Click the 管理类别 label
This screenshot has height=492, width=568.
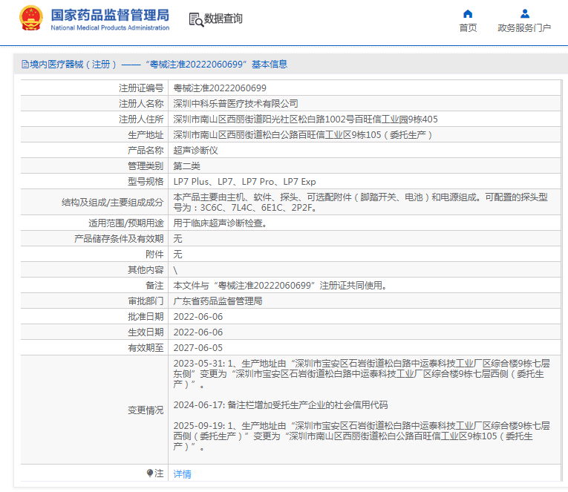[x=146, y=165]
